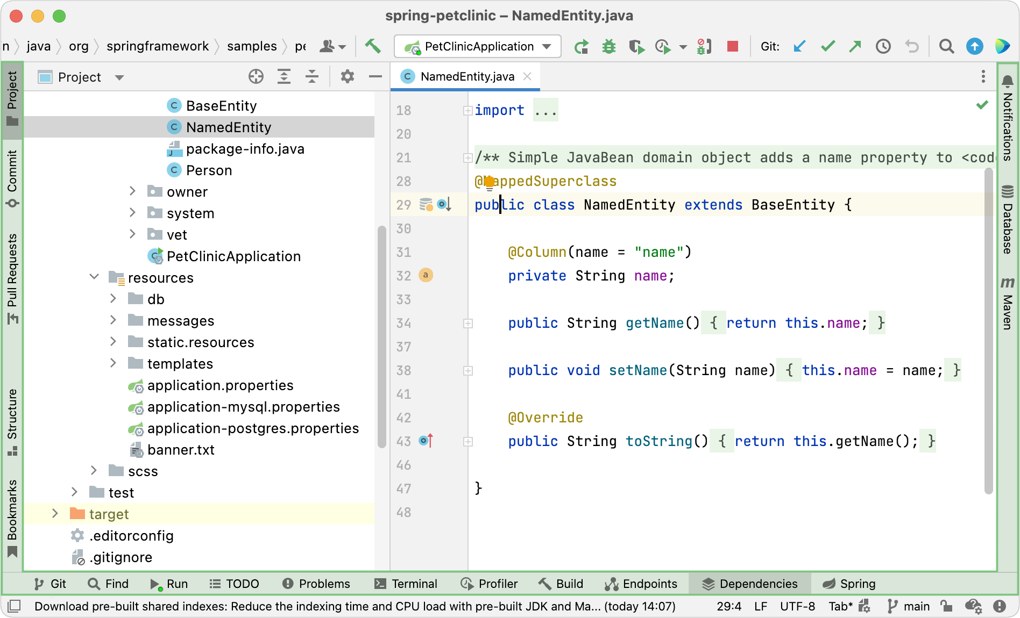Screen dimensions: 1020x618
Task: Click samples in the breadcrumb path
Action: [252, 46]
